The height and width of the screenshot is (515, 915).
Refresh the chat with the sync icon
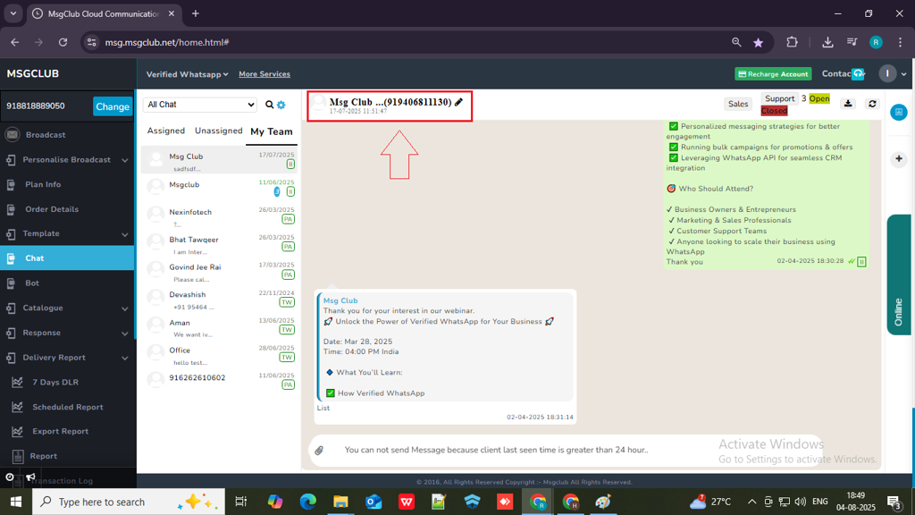click(872, 104)
